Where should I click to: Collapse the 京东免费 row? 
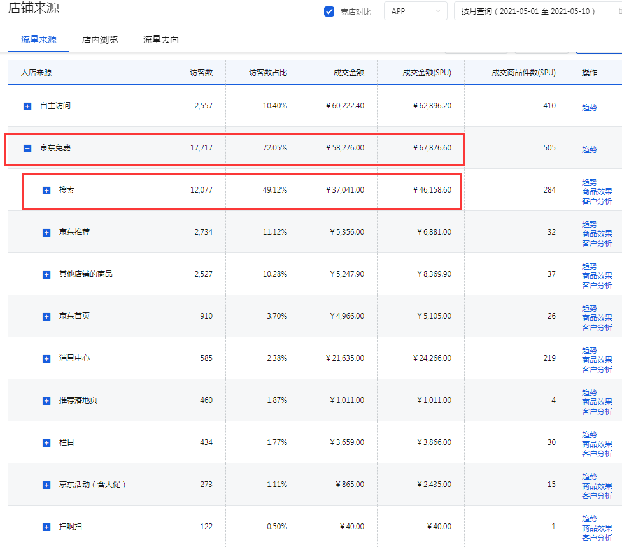pyautogui.click(x=27, y=149)
